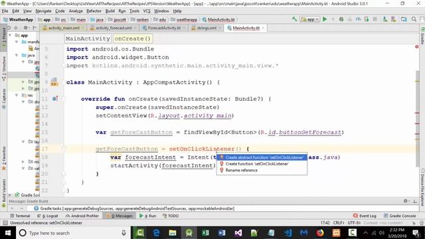Toggle the Build Variants side tab
425x239 pixels.
click(4, 194)
